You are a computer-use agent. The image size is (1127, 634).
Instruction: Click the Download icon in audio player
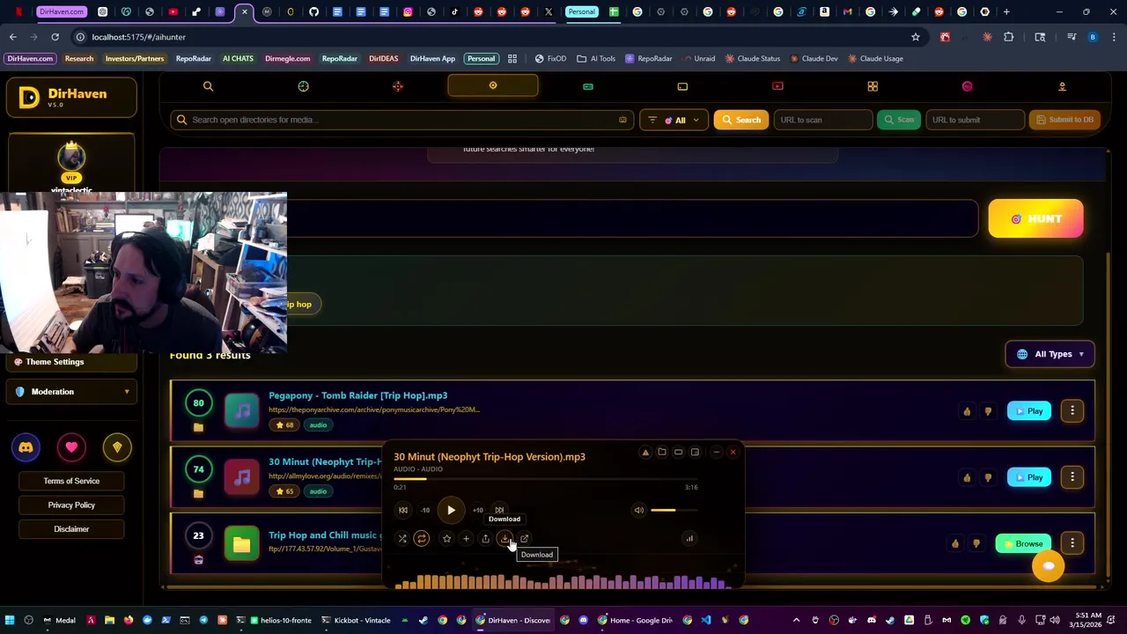[x=505, y=539]
